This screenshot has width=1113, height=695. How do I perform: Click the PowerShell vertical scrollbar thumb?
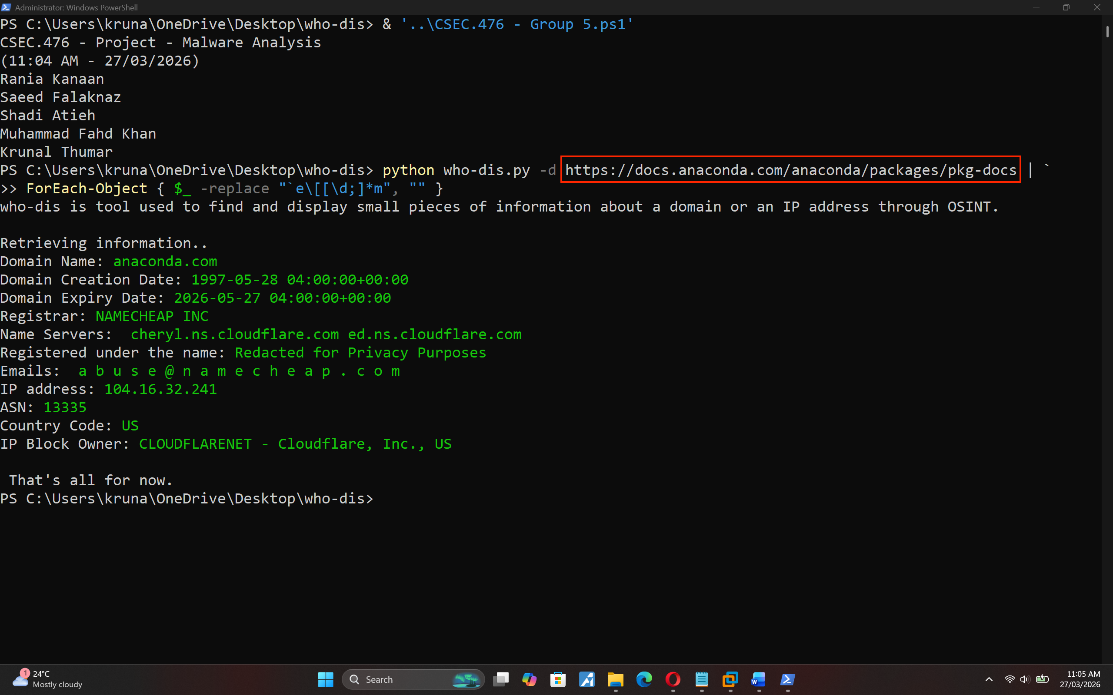[1107, 32]
